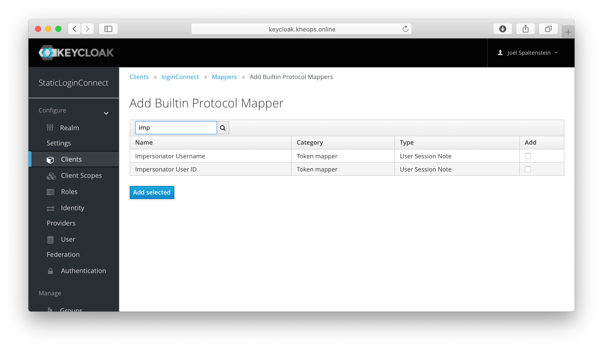Click the Client Scopes icon
The width and height of the screenshot is (603, 349).
(51, 175)
